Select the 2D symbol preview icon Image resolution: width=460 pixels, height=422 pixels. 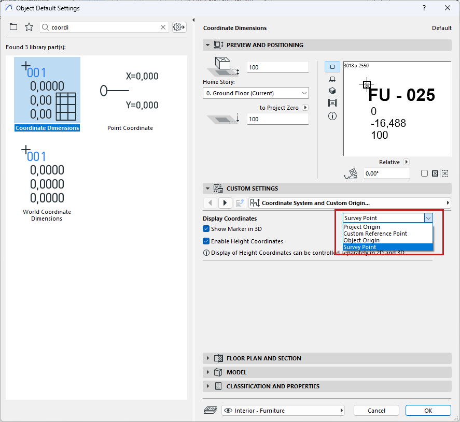click(x=332, y=67)
